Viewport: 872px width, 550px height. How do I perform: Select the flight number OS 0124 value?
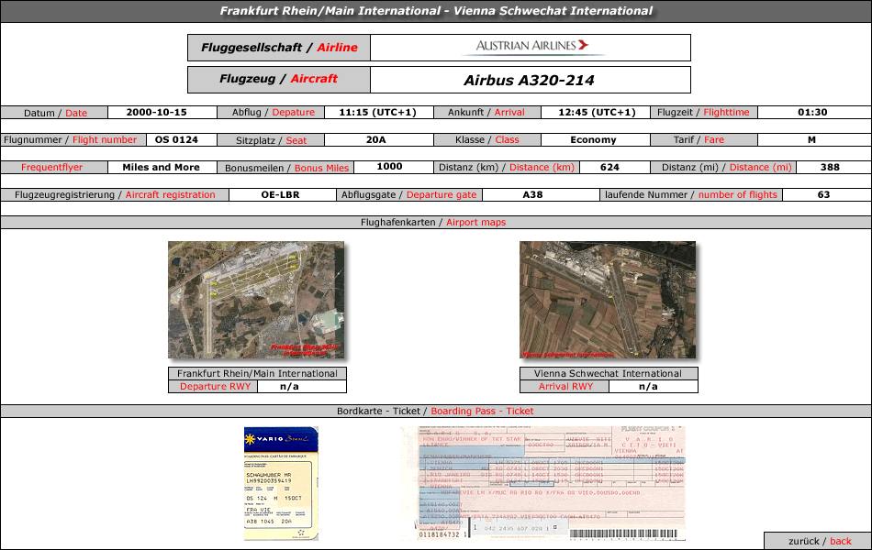176,139
